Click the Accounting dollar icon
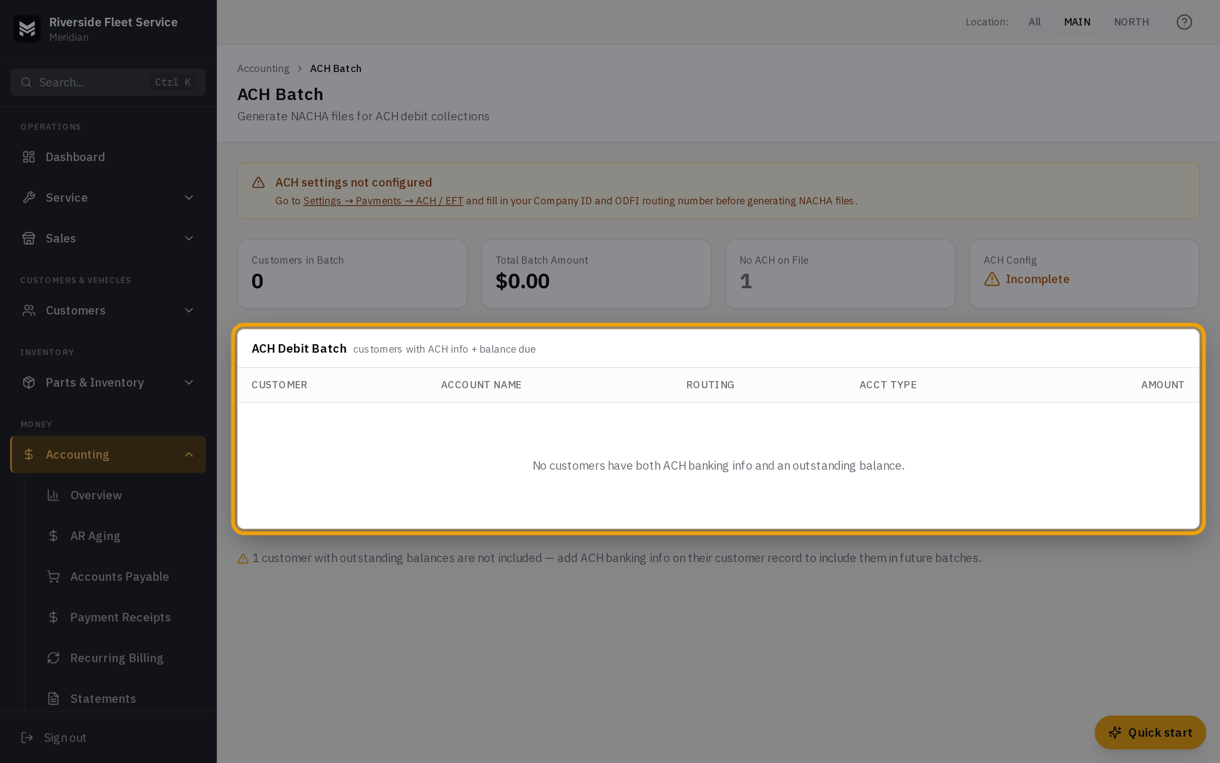Screen dimensions: 1220x763 tap(29, 455)
